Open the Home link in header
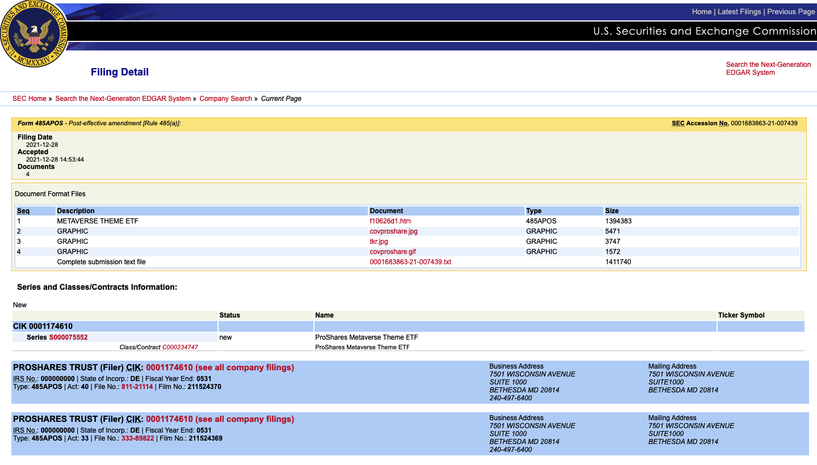The image size is (817, 465). (701, 11)
